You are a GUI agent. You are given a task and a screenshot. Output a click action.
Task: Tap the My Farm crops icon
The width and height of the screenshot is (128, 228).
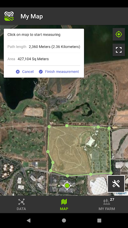(x=107, y=202)
